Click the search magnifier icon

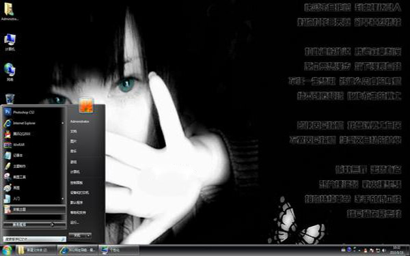63,239
